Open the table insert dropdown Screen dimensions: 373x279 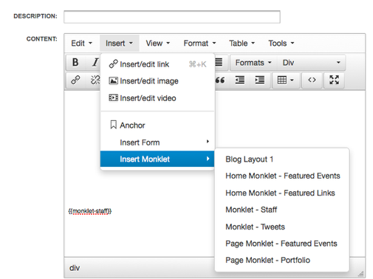tap(286, 80)
